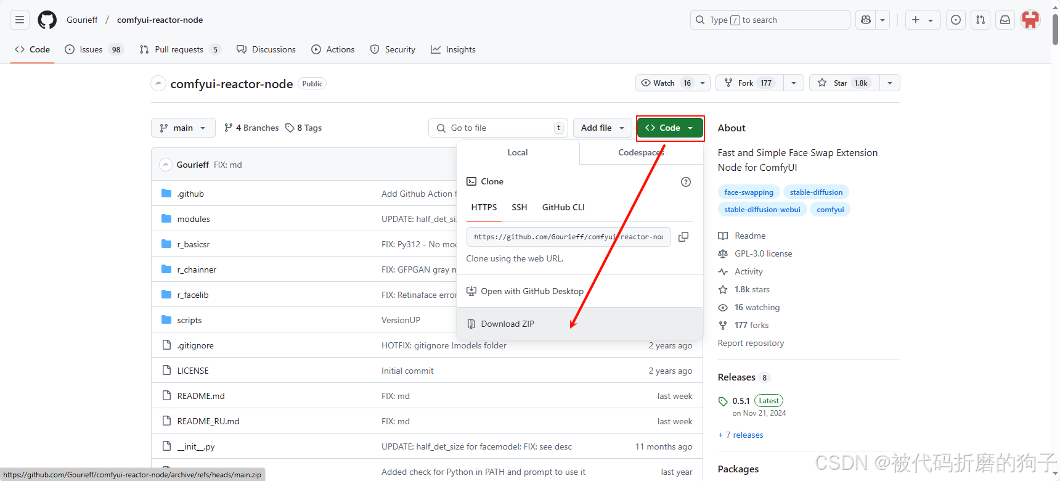Open the notifications inbox icon
Image resolution: width=1060 pixels, height=481 pixels.
tap(1005, 20)
